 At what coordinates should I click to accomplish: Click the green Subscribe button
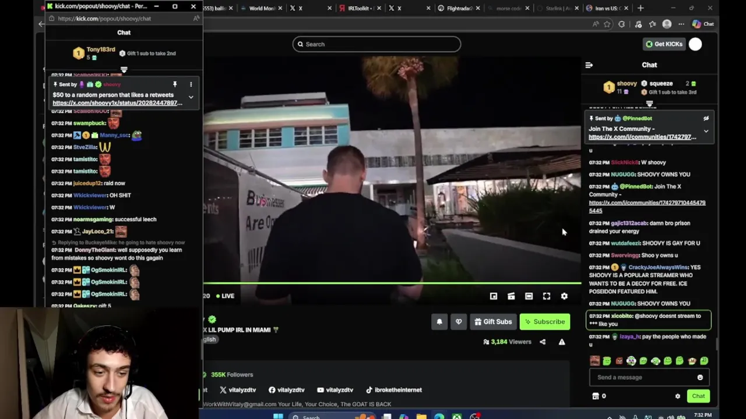[x=545, y=321]
